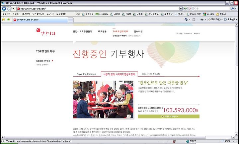
Task: Expand the Home button dropdown arrow
Action: point(190,20)
